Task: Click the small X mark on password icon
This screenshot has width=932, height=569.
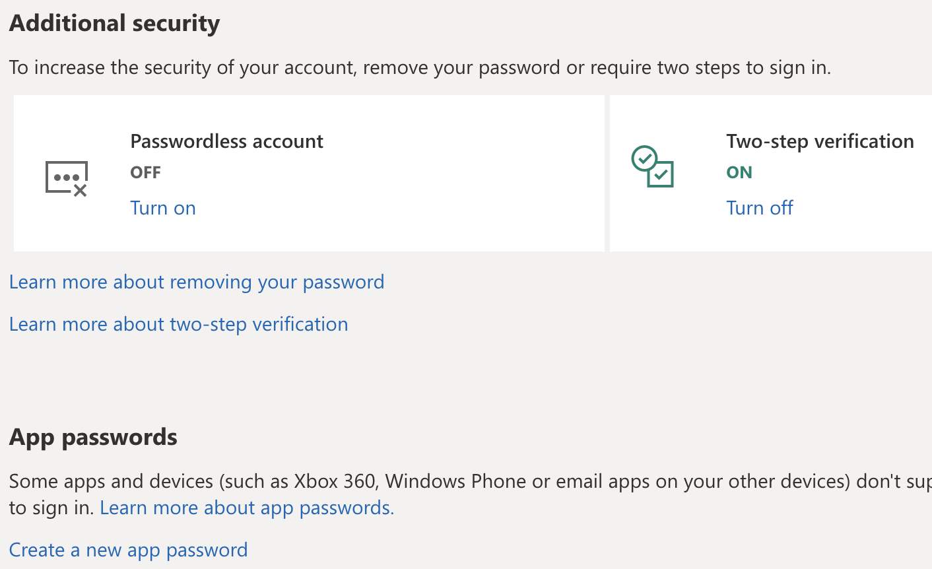Action: click(x=81, y=191)
